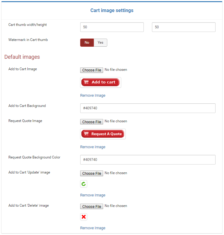Click the "Add to Cart 'Update' image" label
This screenshot has height=235, width=224.
click(29, 172)
